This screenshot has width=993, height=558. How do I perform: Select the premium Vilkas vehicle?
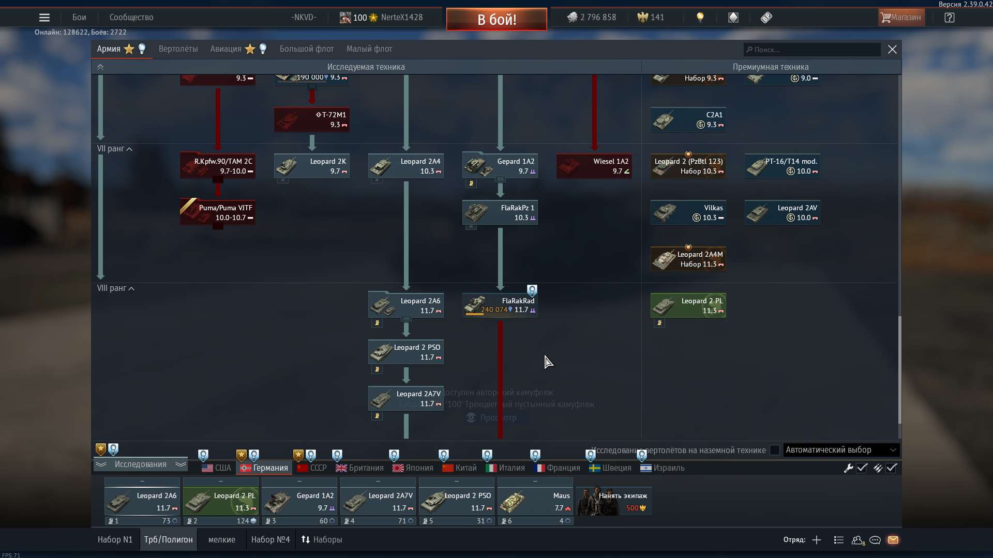[688, 212]
